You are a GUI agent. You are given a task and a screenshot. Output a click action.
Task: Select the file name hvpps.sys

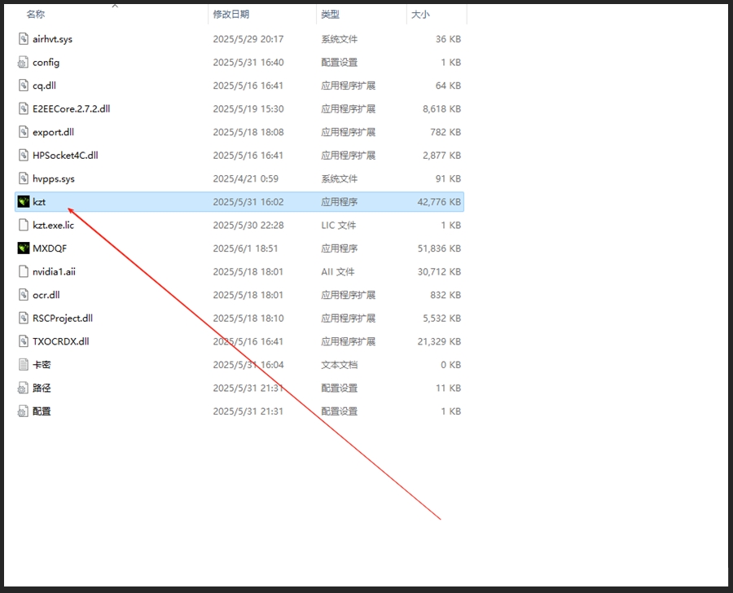point(53,179)
